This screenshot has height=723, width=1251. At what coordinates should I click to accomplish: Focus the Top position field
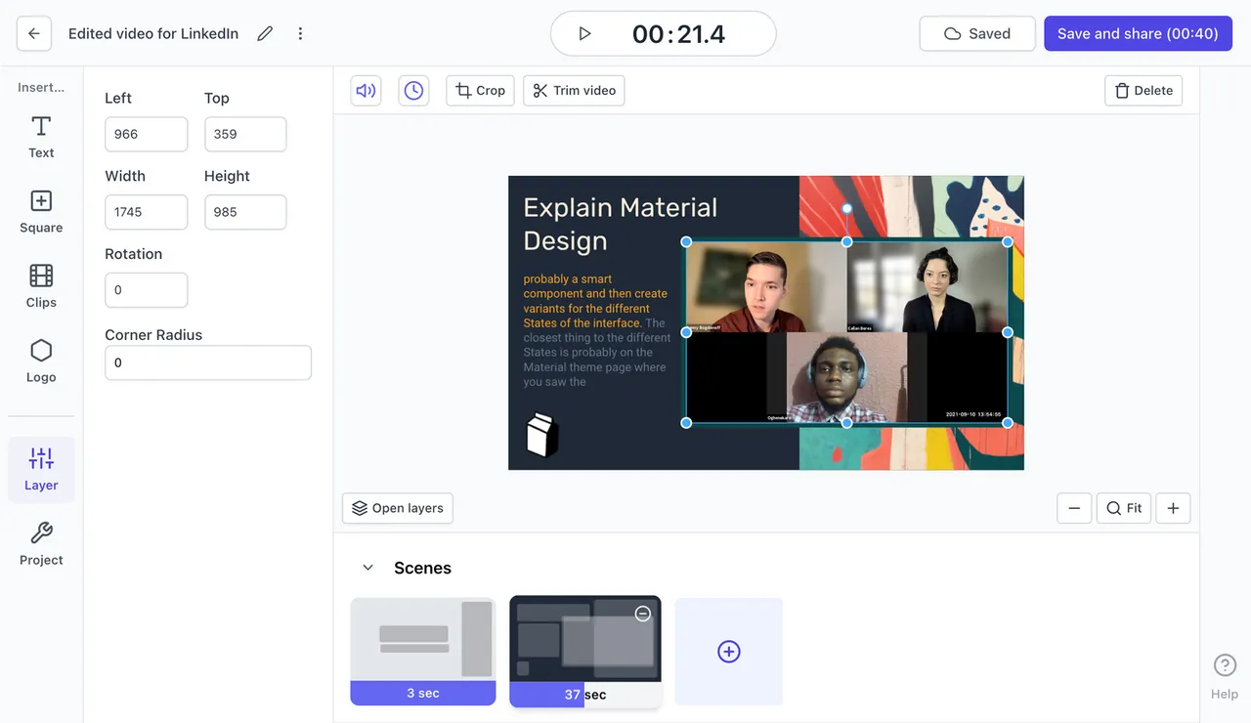pos(245,134)
